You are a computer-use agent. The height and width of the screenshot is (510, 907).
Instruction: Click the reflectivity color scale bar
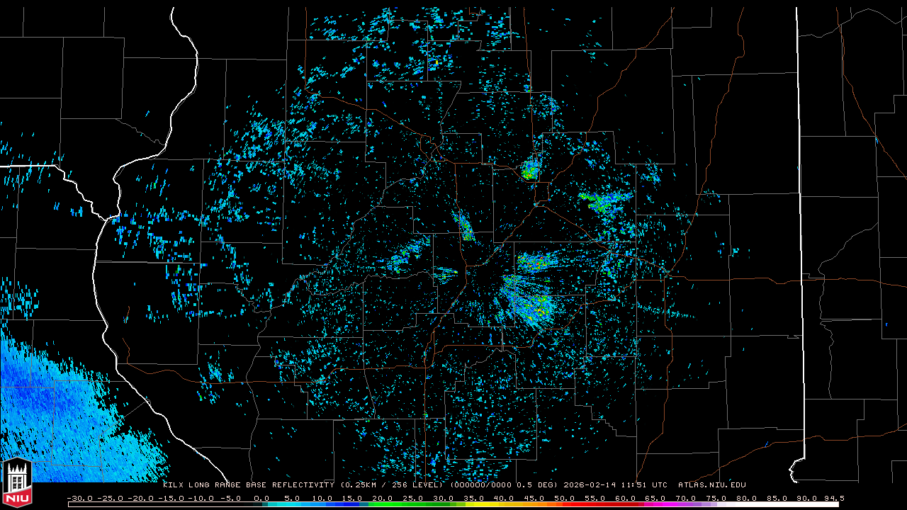pyautogui.click(x=453, y=505)
